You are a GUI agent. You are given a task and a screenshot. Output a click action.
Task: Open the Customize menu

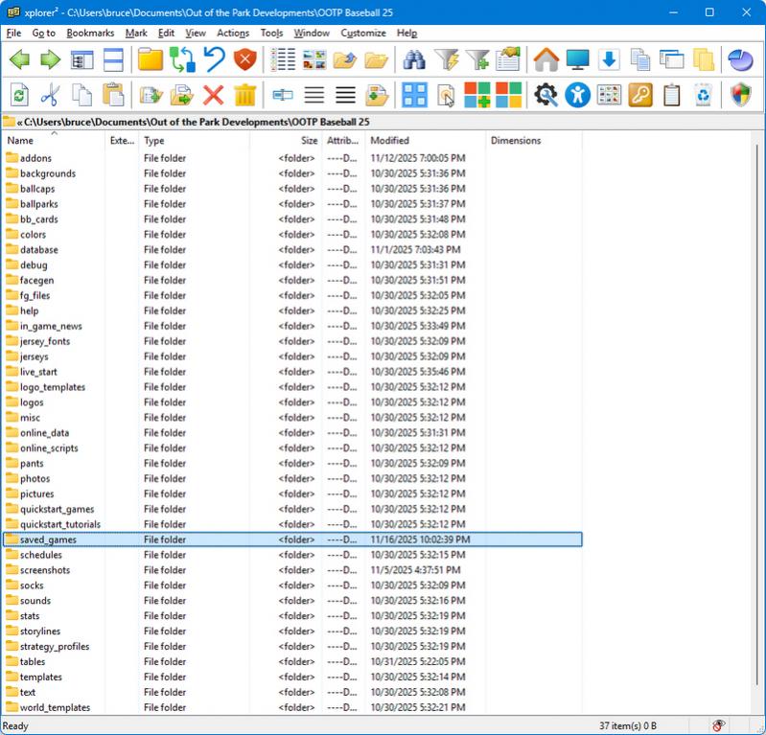(362, 33)
